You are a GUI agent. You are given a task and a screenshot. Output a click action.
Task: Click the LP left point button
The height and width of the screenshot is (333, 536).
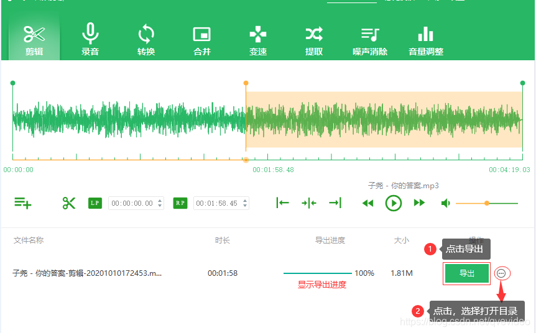pyautogui.click(x=95, y=203)
